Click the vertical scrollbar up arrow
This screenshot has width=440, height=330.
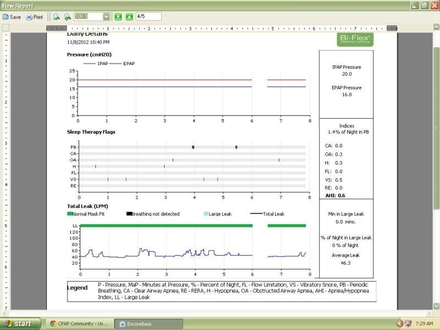click(x=436, y=27)
